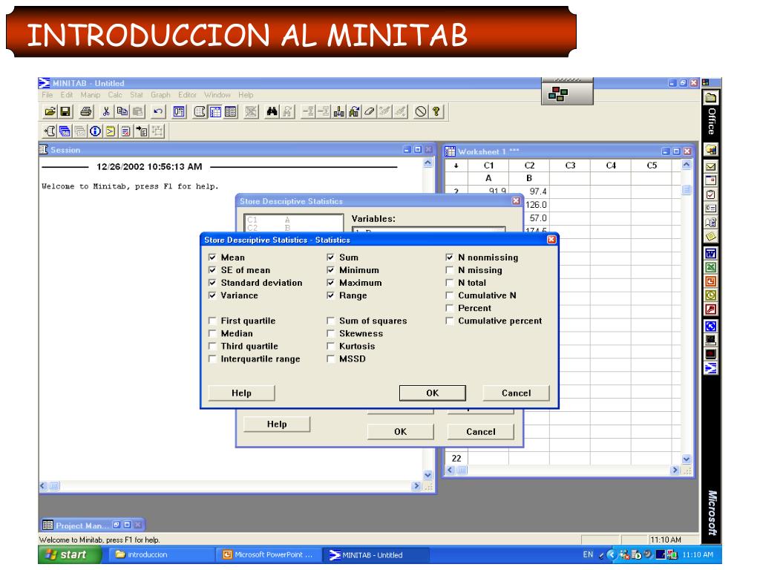Open the Stat menu
The height and width of the screenshot is (570, 760).
point(137,95)
